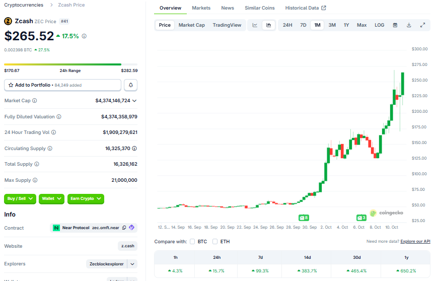Toggle LOG scale on the chart

(379, 25)
